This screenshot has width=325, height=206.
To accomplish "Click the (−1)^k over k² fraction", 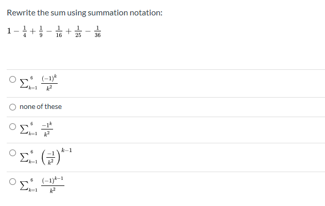I will pyautogui.click(x=49, y=83).
